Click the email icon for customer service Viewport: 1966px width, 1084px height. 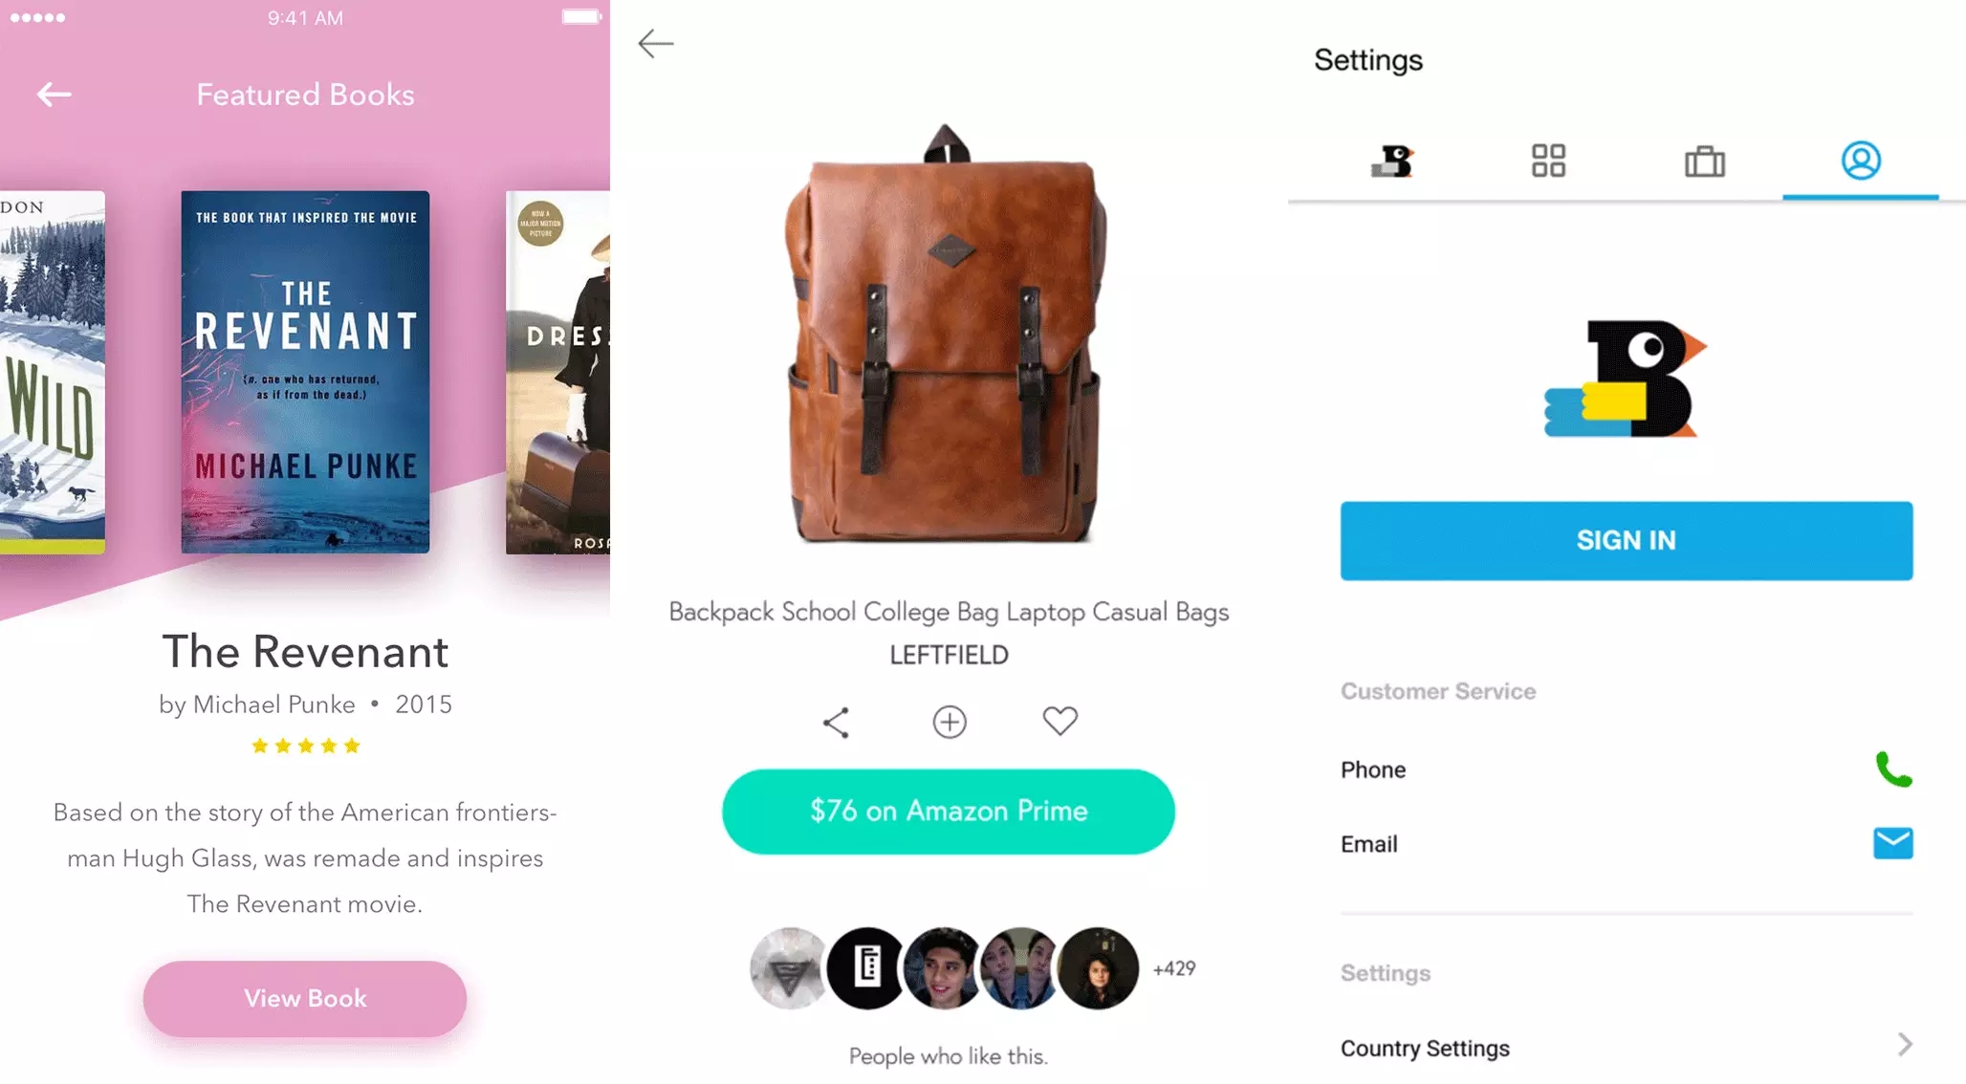click(1894, 842)
